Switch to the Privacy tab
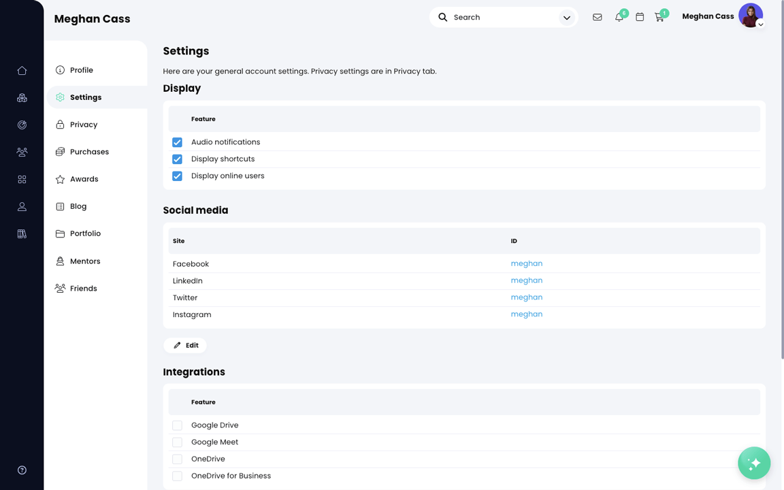784x490 pixels. [85, 124]
